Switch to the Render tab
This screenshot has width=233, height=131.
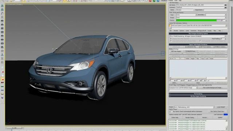pos(176,31)
